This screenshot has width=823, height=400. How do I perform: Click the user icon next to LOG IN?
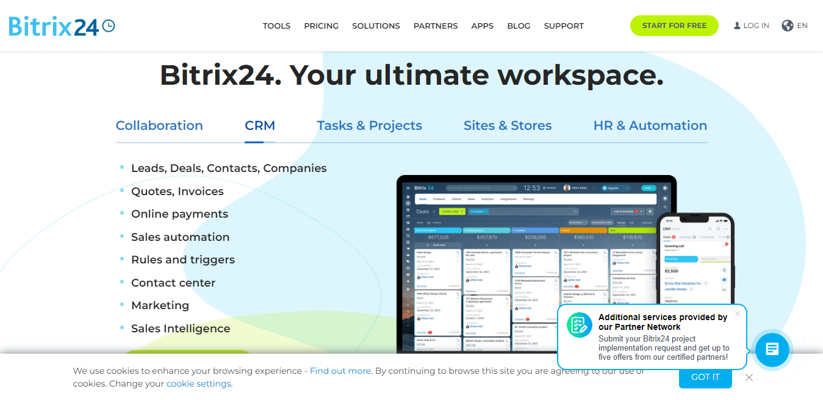[x=737, y=26]
